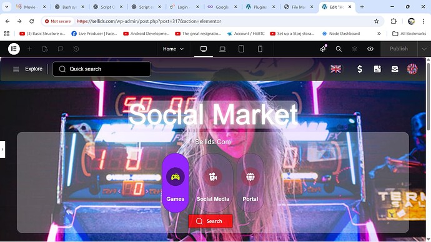Image resolution: width=431 pixels, height=242 pixels.
Task: Close the Edit Home tab
Action: pos(350,7)
